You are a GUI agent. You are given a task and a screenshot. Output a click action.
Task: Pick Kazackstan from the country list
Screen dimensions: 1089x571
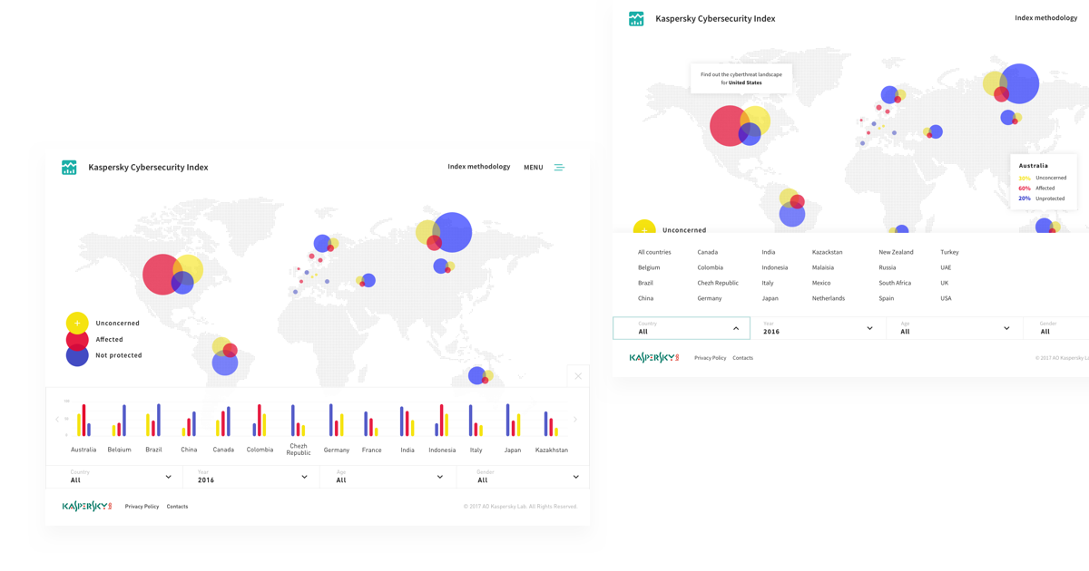point(828,252)
